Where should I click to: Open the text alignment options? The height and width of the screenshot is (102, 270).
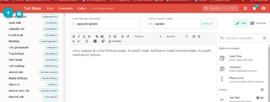[123, 36]
